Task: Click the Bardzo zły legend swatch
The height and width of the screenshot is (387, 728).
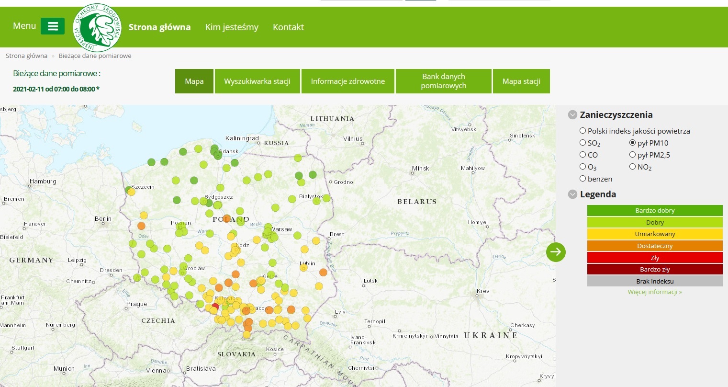Action: (x=655, y=269)
